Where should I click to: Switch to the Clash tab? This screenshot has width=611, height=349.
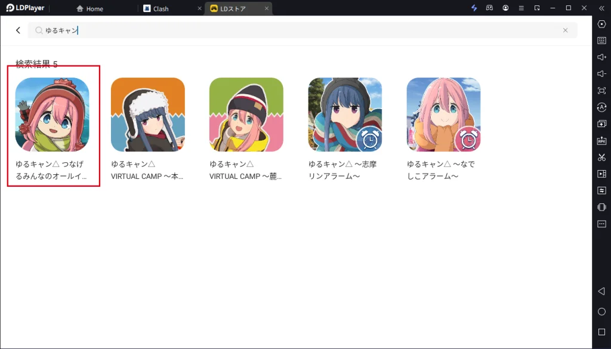(x=156, y=8)
